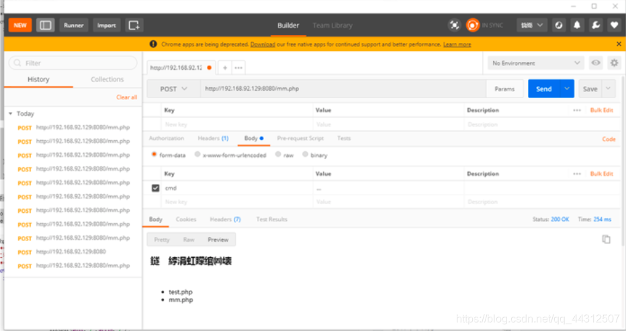The width and height of the screenshot is (626, 331).
Task: Click the interceptor satellite icon
Action: 454,25
